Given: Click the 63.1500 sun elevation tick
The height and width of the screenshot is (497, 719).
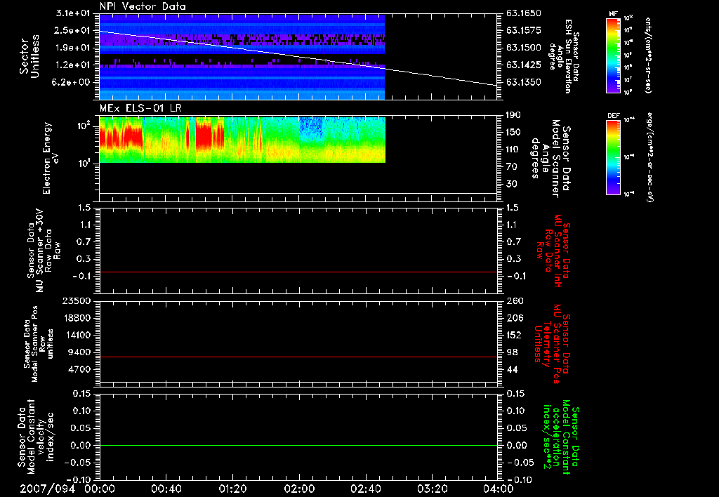Looking at the screenshot, I should coord(524,48).
